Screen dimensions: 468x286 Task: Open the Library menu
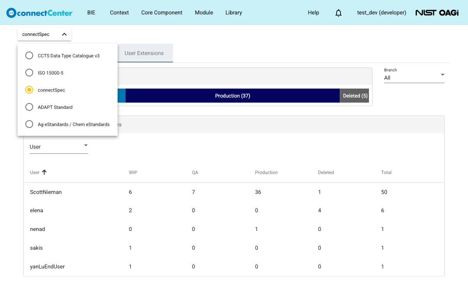click(x=234, y=12)
